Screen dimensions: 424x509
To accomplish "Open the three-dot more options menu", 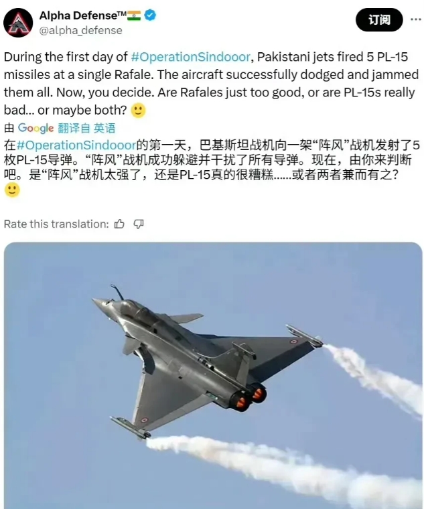I will click(415, 19).
